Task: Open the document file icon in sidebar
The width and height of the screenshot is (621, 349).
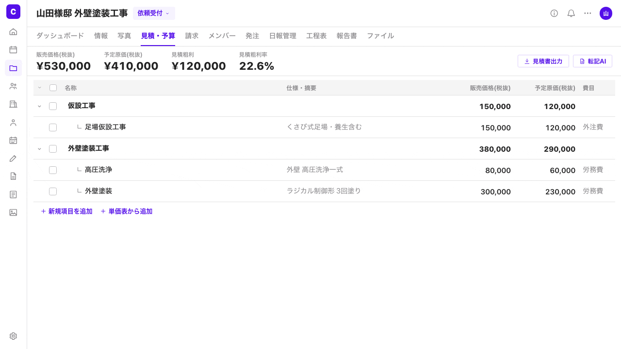Action: [x=13, y=176]
